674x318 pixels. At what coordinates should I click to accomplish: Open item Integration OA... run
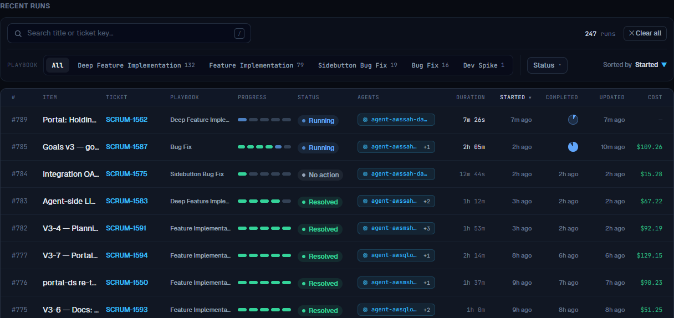click(x=70, y=174)
